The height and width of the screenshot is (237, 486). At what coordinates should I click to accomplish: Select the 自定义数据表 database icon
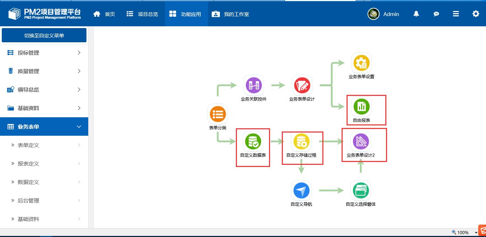pos(253,142)
